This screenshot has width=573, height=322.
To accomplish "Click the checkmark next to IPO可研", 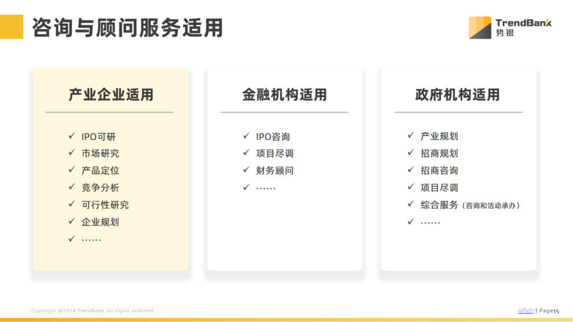I will pos(72,136).
